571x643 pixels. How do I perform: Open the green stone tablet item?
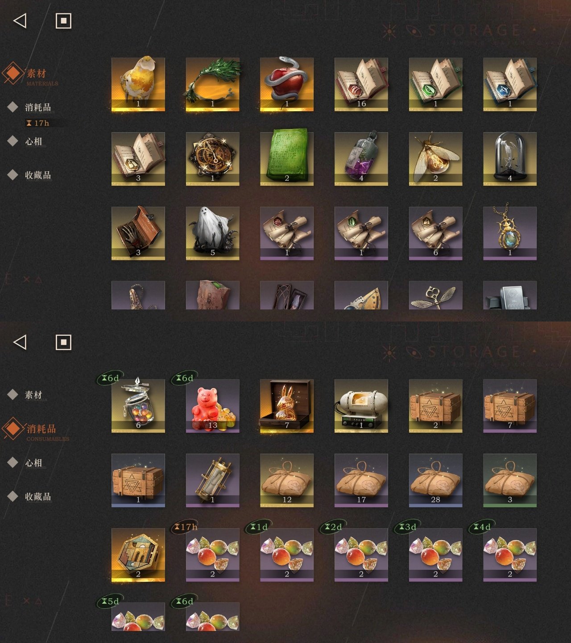(x=287, y=159)
